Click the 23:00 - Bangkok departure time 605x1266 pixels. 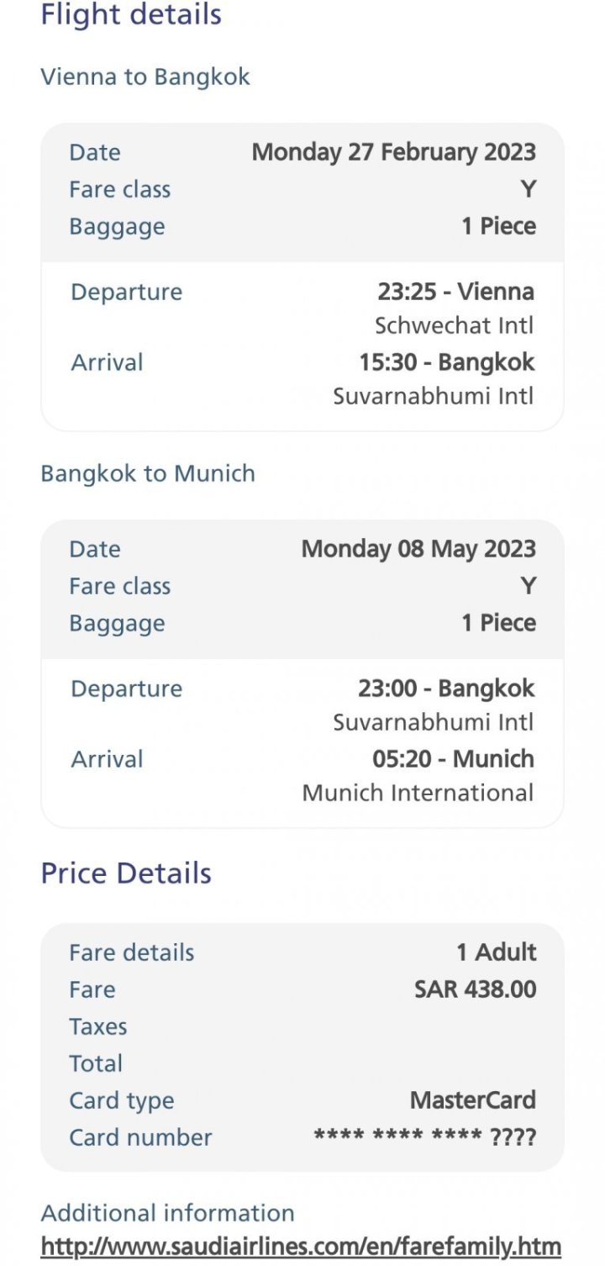click(445, 688)
